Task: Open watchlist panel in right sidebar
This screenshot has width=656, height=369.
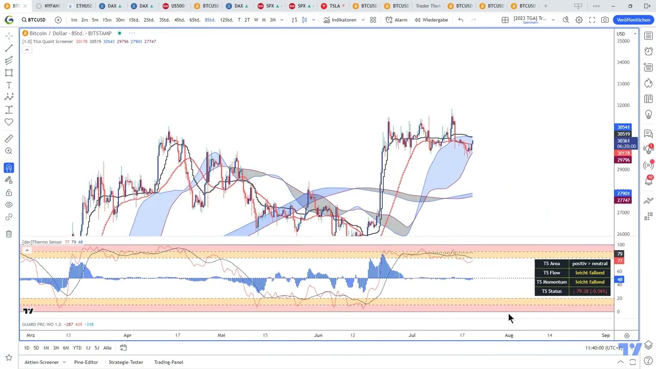Action: (x=648, y=35)
